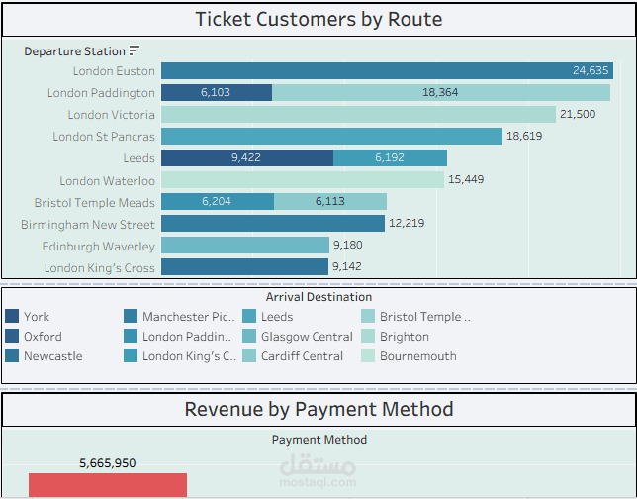The height and width of the screenshot is (499, 637).
Task: Click the London Victoria station label
Action: (x=112, y=115)
